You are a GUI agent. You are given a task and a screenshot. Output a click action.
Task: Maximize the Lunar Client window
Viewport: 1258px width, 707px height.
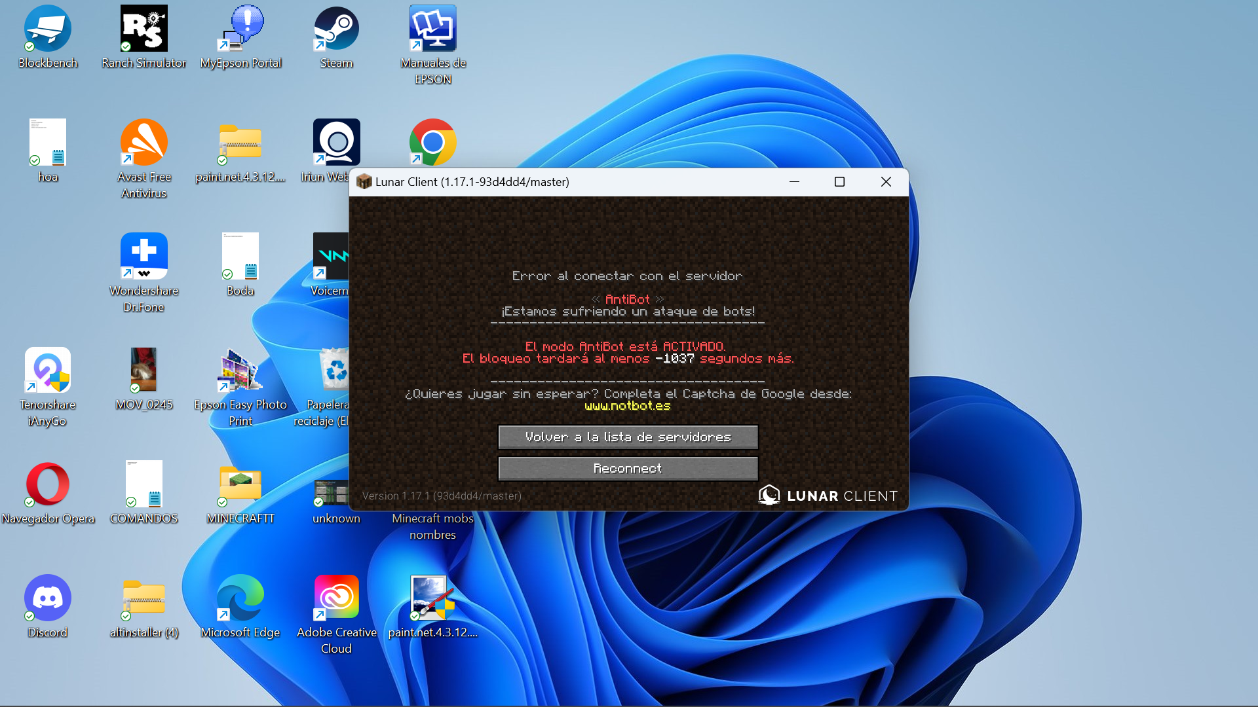839,182
